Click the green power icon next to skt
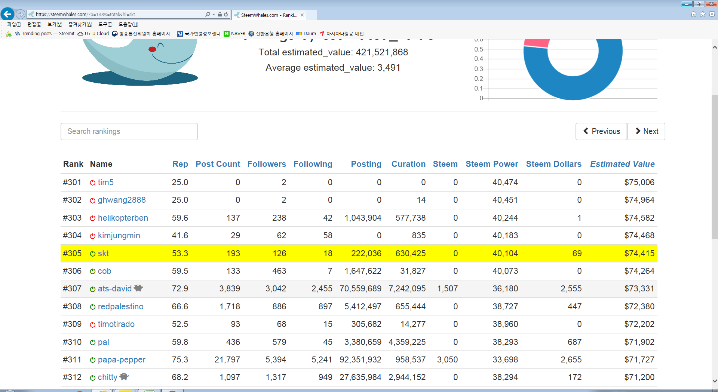 (92, 254)
